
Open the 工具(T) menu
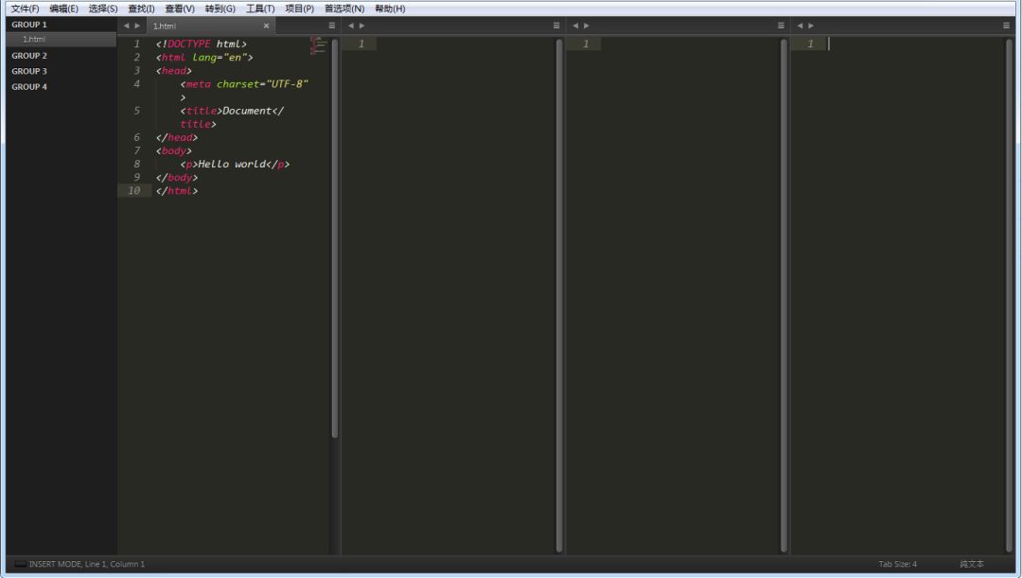[x=260, y=9]
